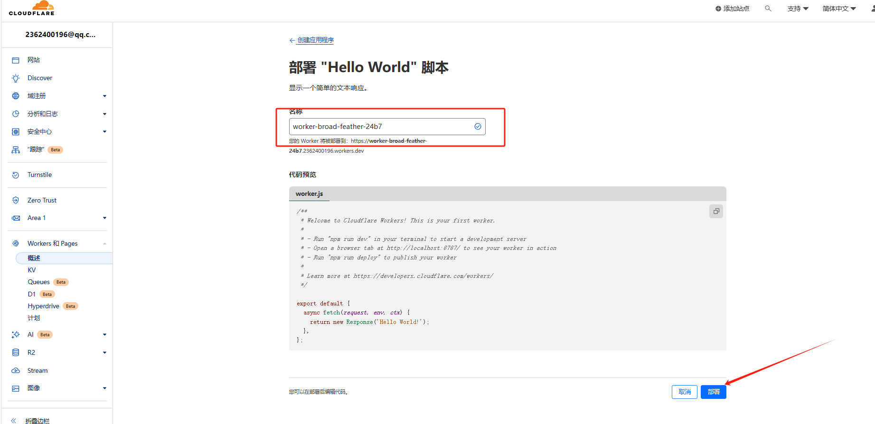This screenshot has width=875, height=424.
Task: Click the Zero Trust shield icon
Action: (16, 201)
